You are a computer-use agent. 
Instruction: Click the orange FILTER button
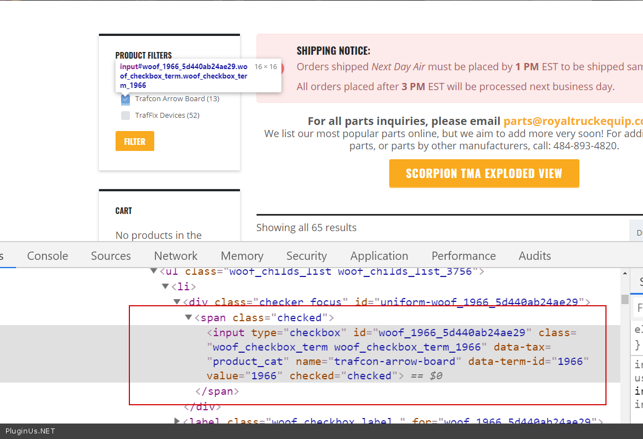point(134,142)
